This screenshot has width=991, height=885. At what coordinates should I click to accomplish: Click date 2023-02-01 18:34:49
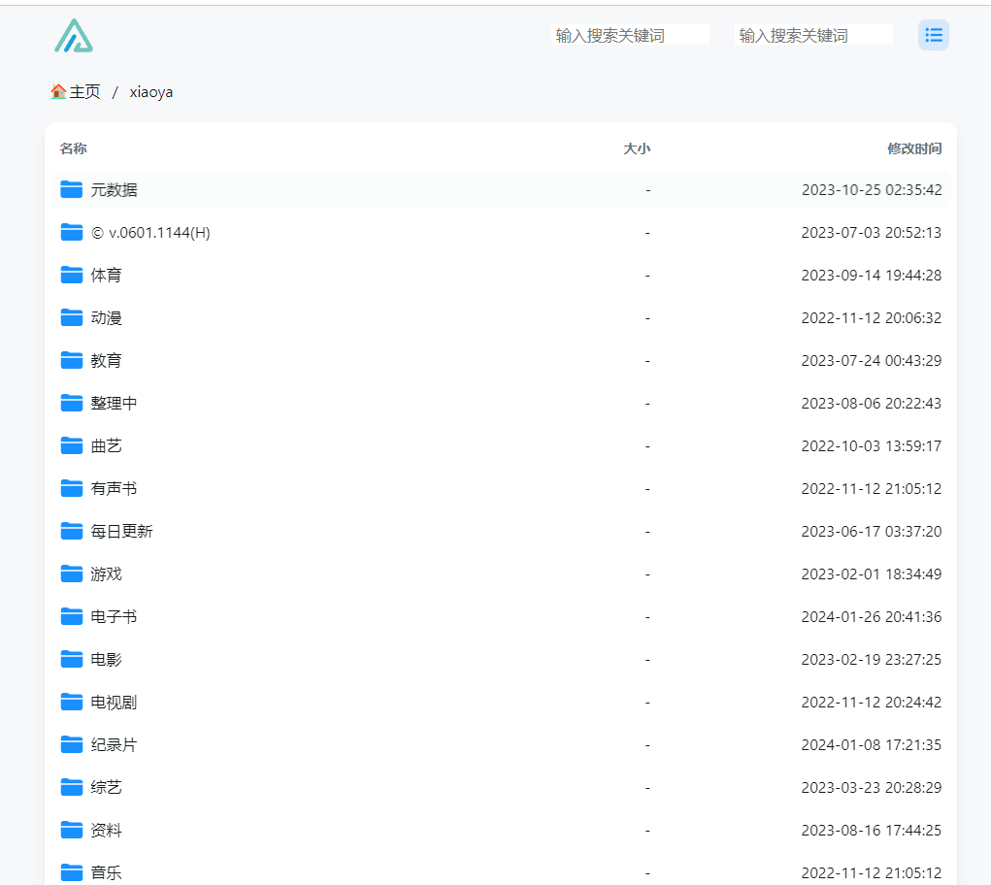(x=872, y=574)
